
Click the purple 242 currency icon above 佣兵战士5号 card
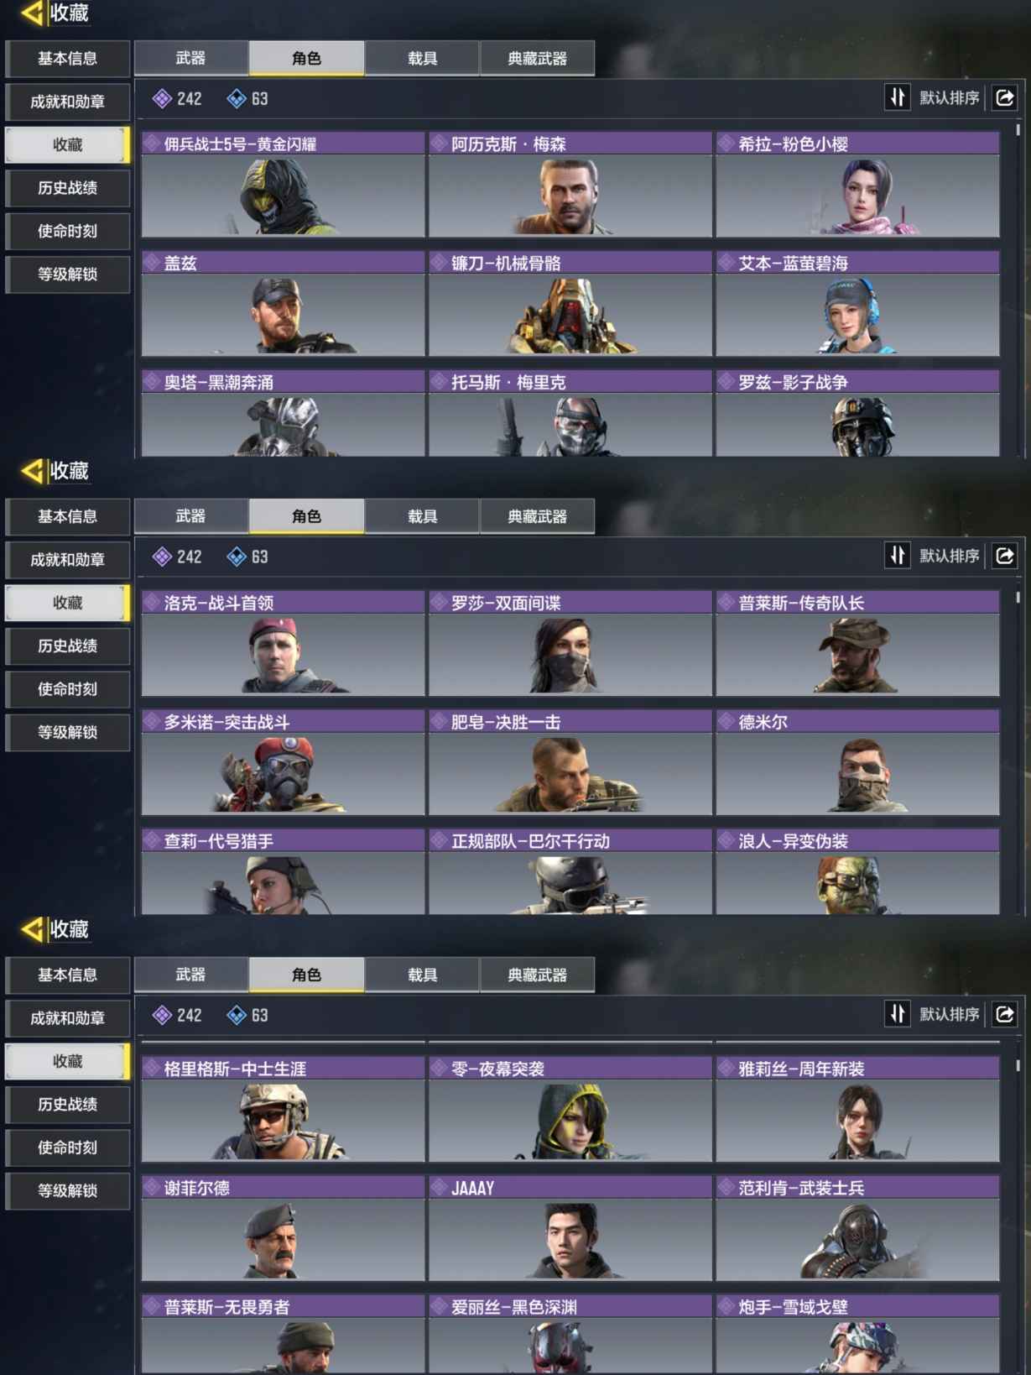[x=162, y=99]
